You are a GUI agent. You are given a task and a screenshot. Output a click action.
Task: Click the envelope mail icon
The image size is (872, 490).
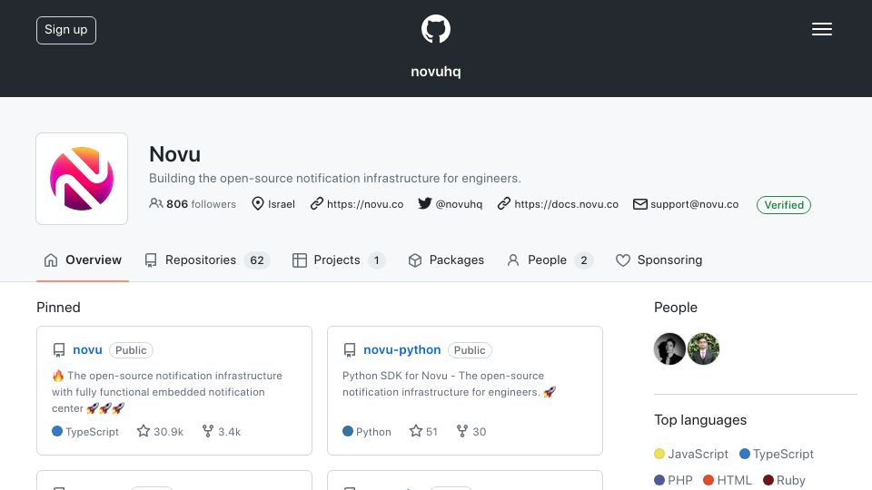tap(640, 204)
